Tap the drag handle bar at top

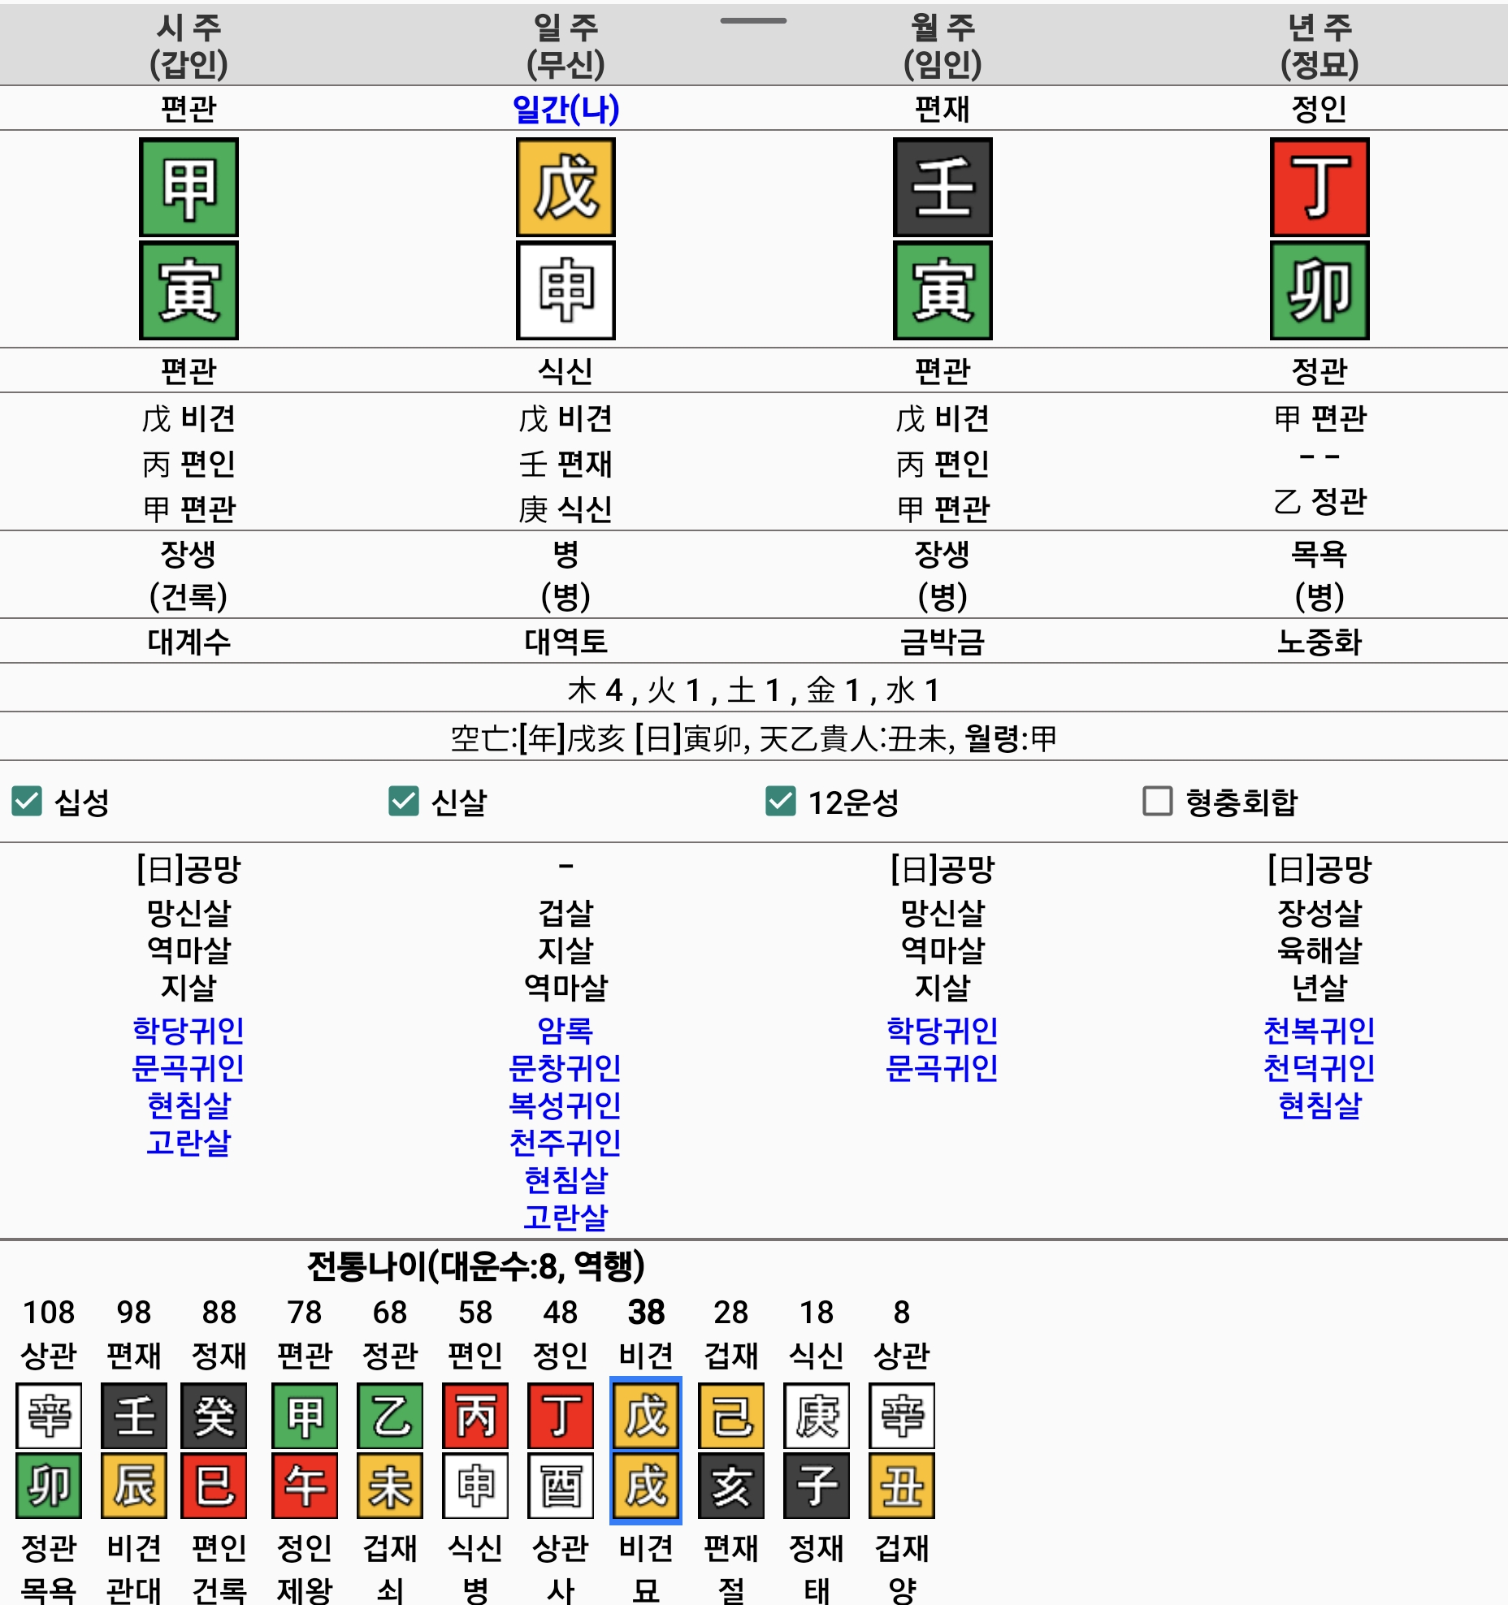pos(753,20)
